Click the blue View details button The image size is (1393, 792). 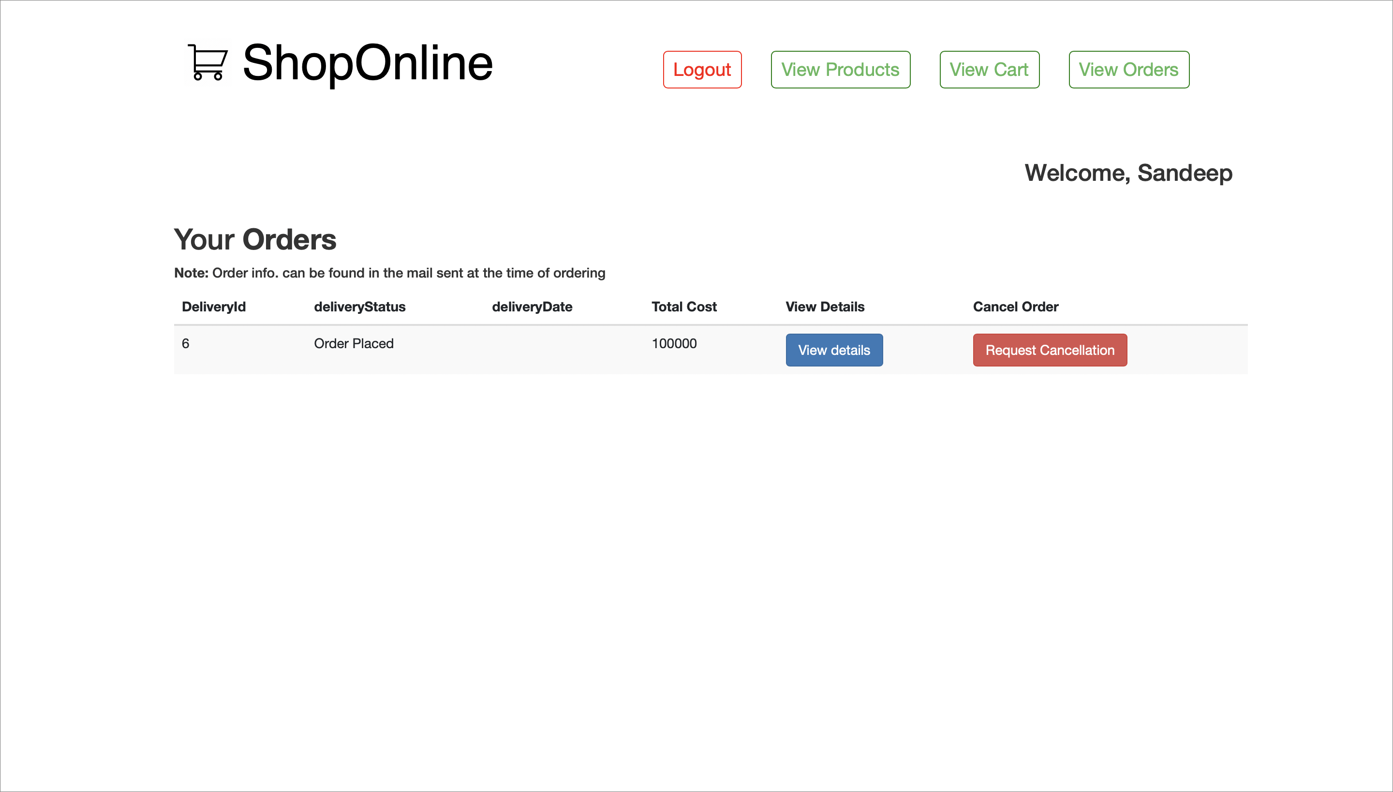pos(834,350)
